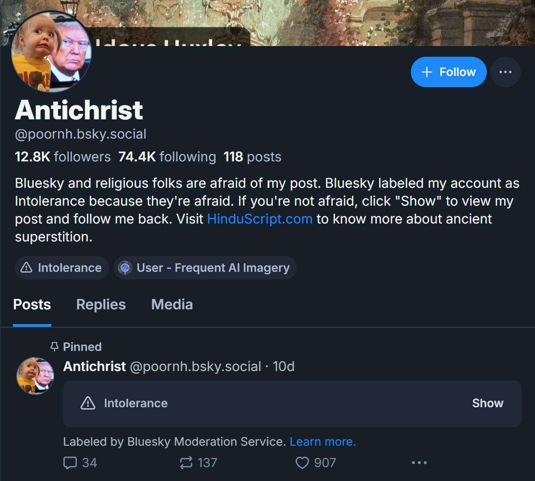View the 12.8K followers list
Image resolution: width=535 pixels, height=481 pixels.
pyautogui.click(x=63, y=157)
